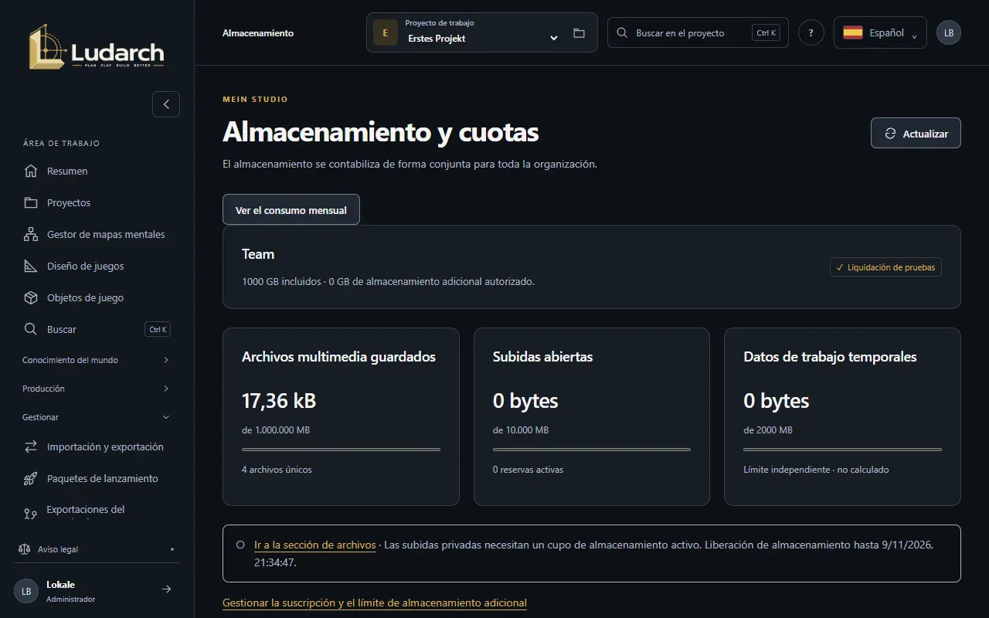Collapse the sidebar with the chevron button
The image size is (989, 618).
[x=166, y=104]
